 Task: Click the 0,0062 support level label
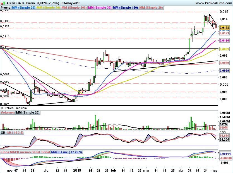pos(5,74)
